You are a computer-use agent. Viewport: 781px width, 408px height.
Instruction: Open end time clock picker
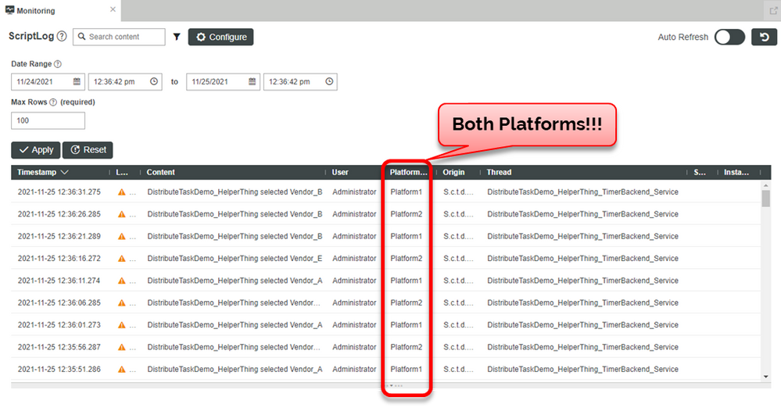coord(329,82)
